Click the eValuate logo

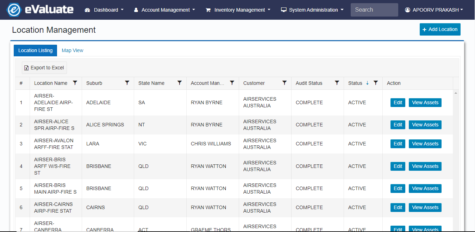click(40, 10)
